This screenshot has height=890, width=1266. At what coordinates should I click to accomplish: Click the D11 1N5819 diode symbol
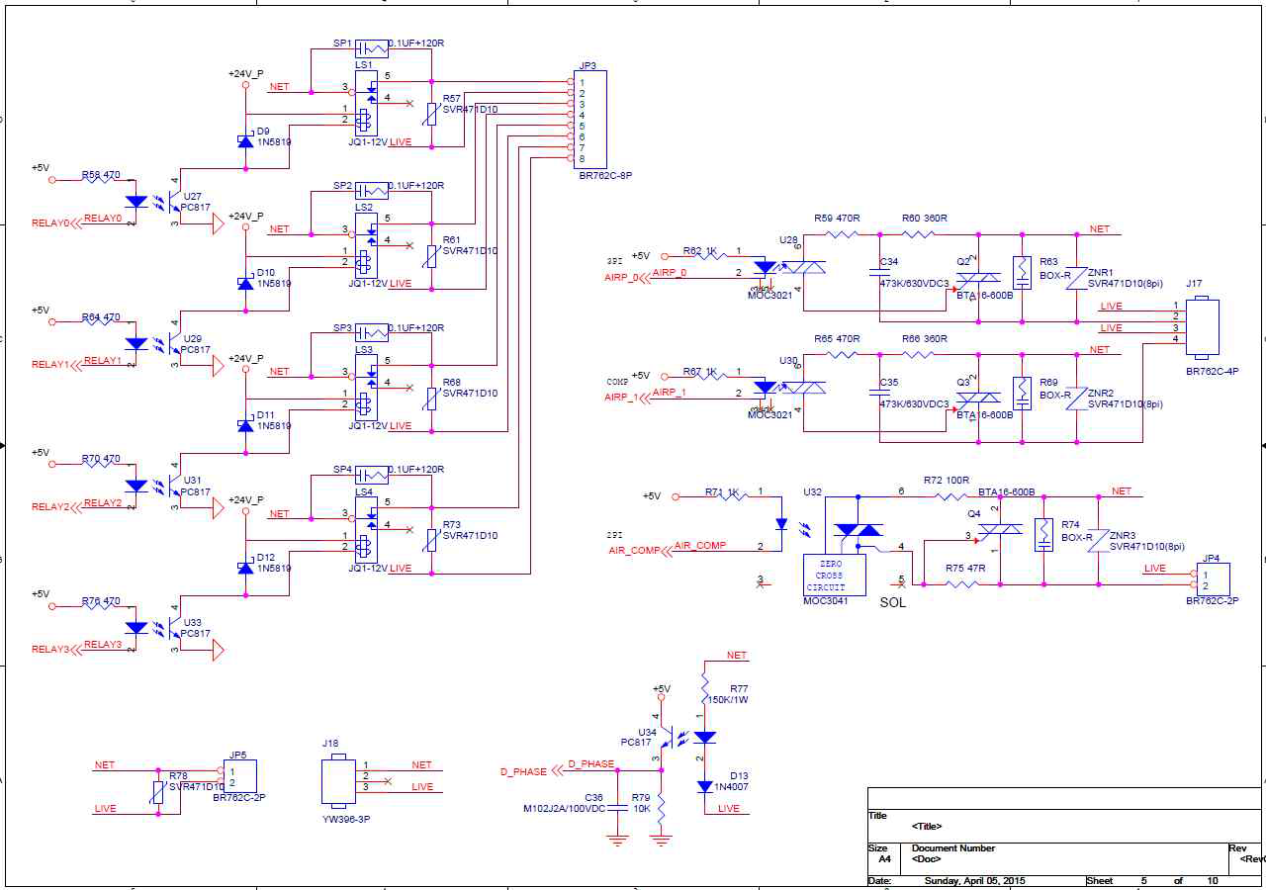(245, 425)
